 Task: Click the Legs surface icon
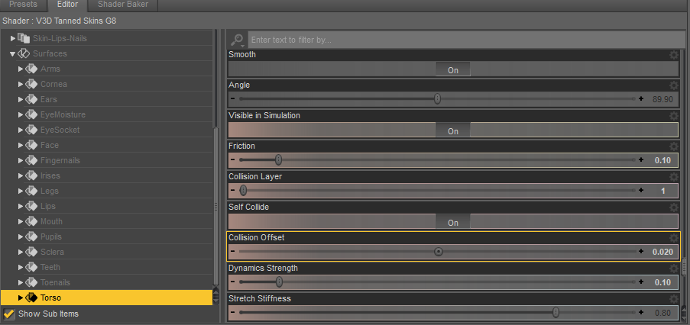click(x=31, y=191)
